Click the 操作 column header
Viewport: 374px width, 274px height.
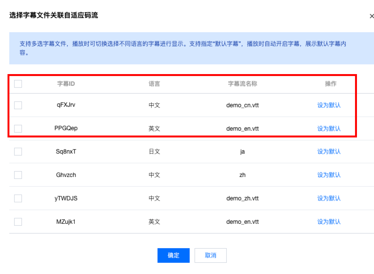click(x=331, y=84)
